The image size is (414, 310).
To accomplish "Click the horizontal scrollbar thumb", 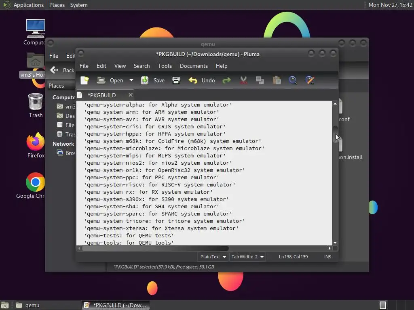I will pos(155,248).
